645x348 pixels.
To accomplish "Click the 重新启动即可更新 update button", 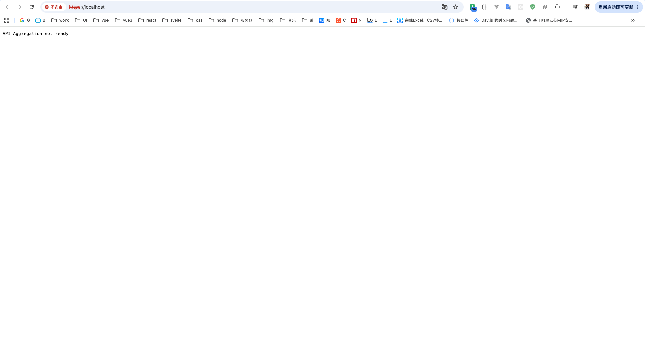I will 615,7.
